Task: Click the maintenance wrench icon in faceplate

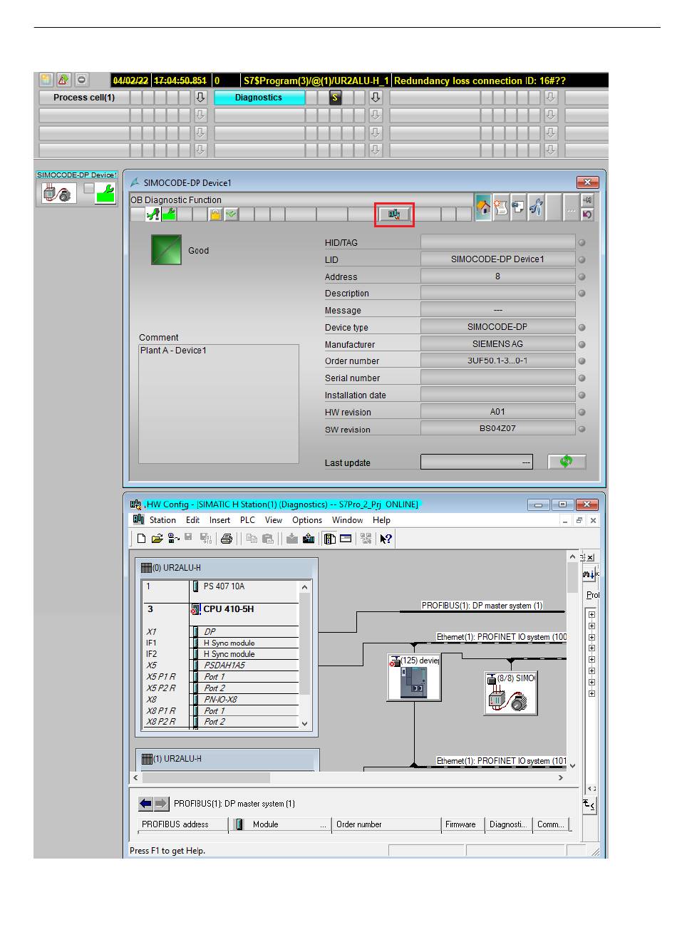Action: click(x=537, y=207)
